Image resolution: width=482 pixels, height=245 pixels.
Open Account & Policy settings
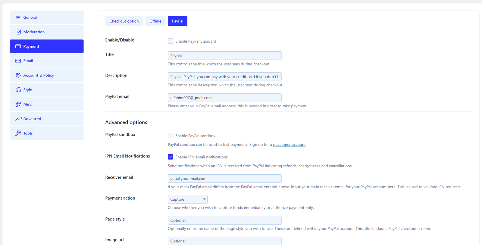pos(47,75)
